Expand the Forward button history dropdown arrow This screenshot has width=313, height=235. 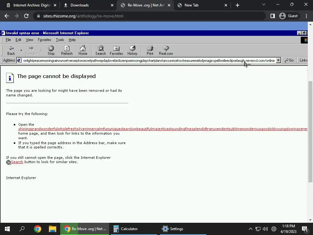41,50
